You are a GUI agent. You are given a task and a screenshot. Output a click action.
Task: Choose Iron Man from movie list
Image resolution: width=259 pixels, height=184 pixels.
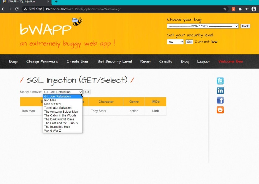[x=62, y=100]
